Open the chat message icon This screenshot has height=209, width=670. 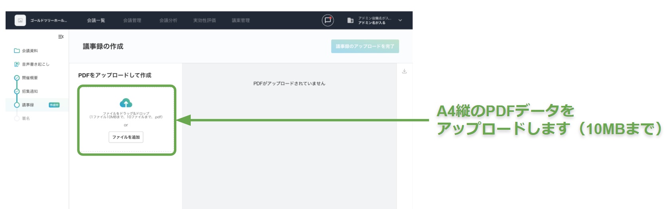[x=328, y=20]
